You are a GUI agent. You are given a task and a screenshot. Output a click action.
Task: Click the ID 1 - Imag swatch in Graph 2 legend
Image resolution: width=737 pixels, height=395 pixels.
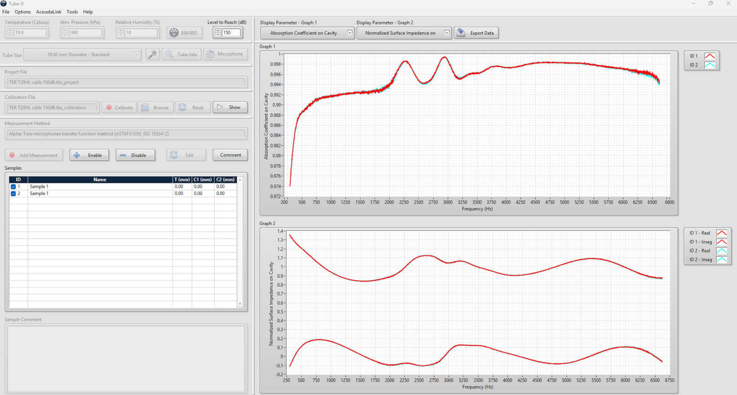coord(722,242)
